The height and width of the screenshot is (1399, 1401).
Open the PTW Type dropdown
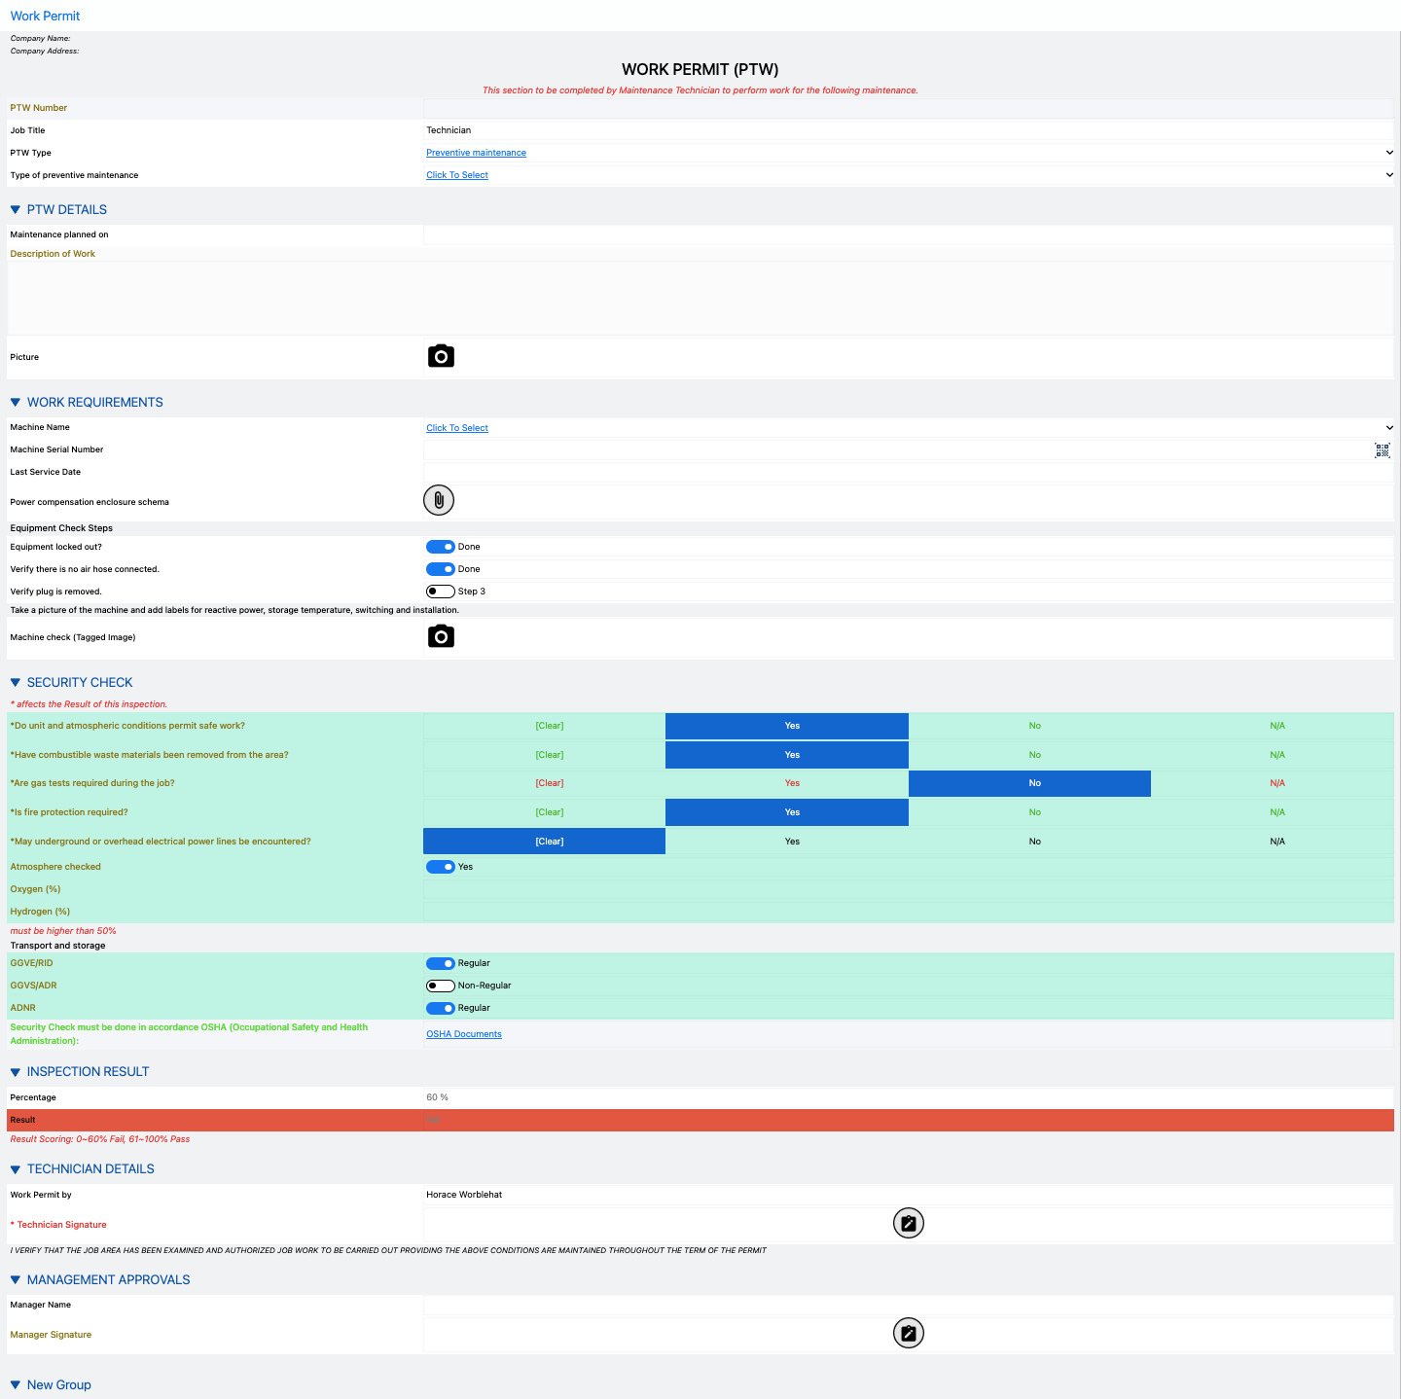pos(1388,153)
